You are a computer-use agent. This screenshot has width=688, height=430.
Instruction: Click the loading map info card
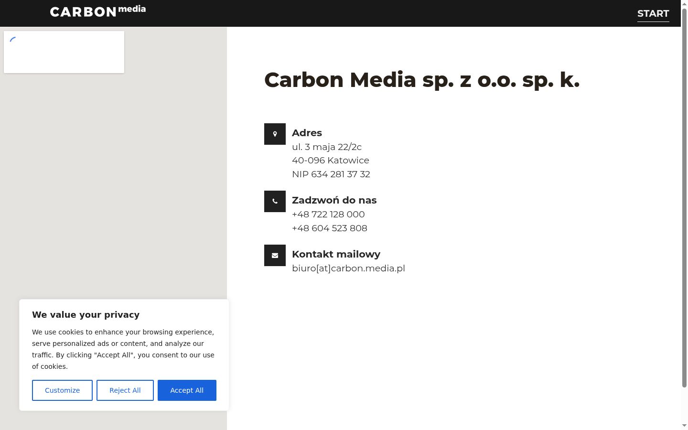(64, 52)
